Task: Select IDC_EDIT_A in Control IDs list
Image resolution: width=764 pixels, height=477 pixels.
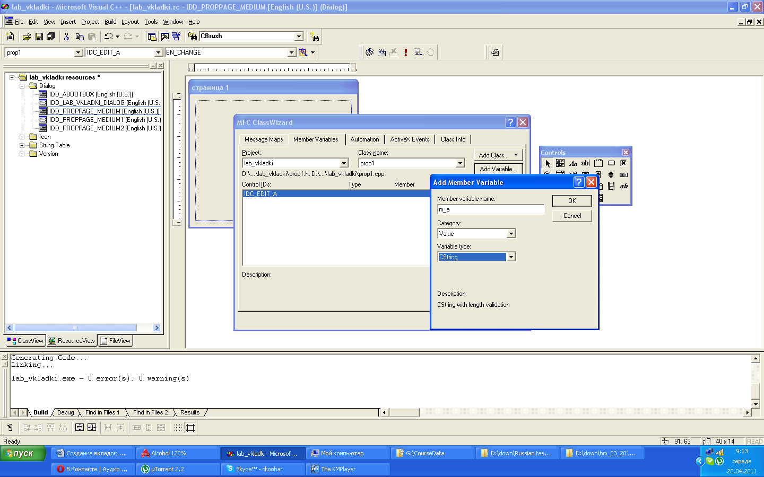Action: (x=336, y=194)
